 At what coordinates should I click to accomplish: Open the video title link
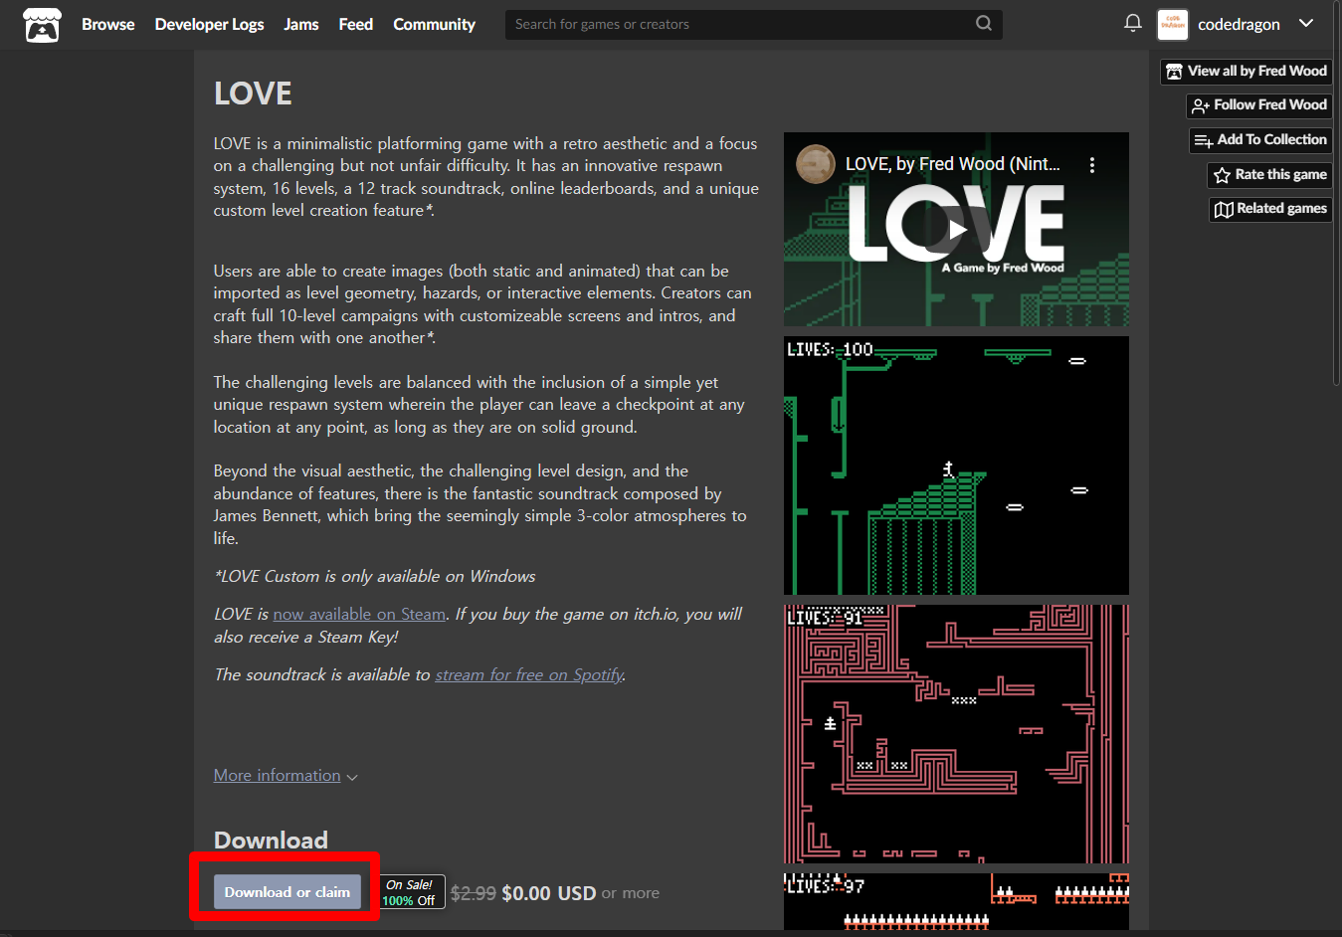(x=953, y=164)
